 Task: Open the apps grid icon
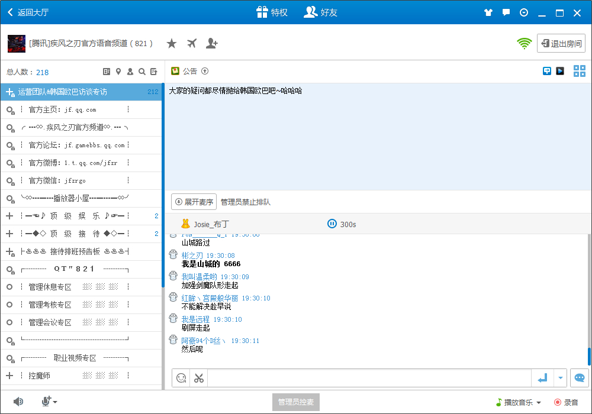[580, 71]
